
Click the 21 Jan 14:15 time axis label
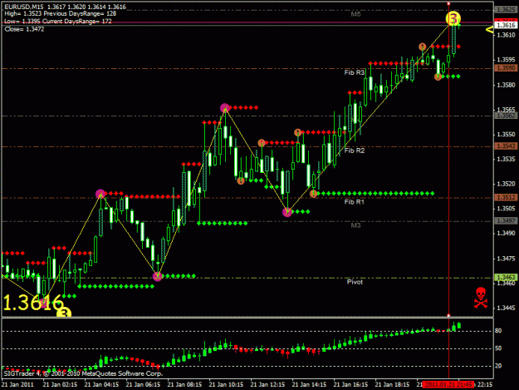[309, 384]
